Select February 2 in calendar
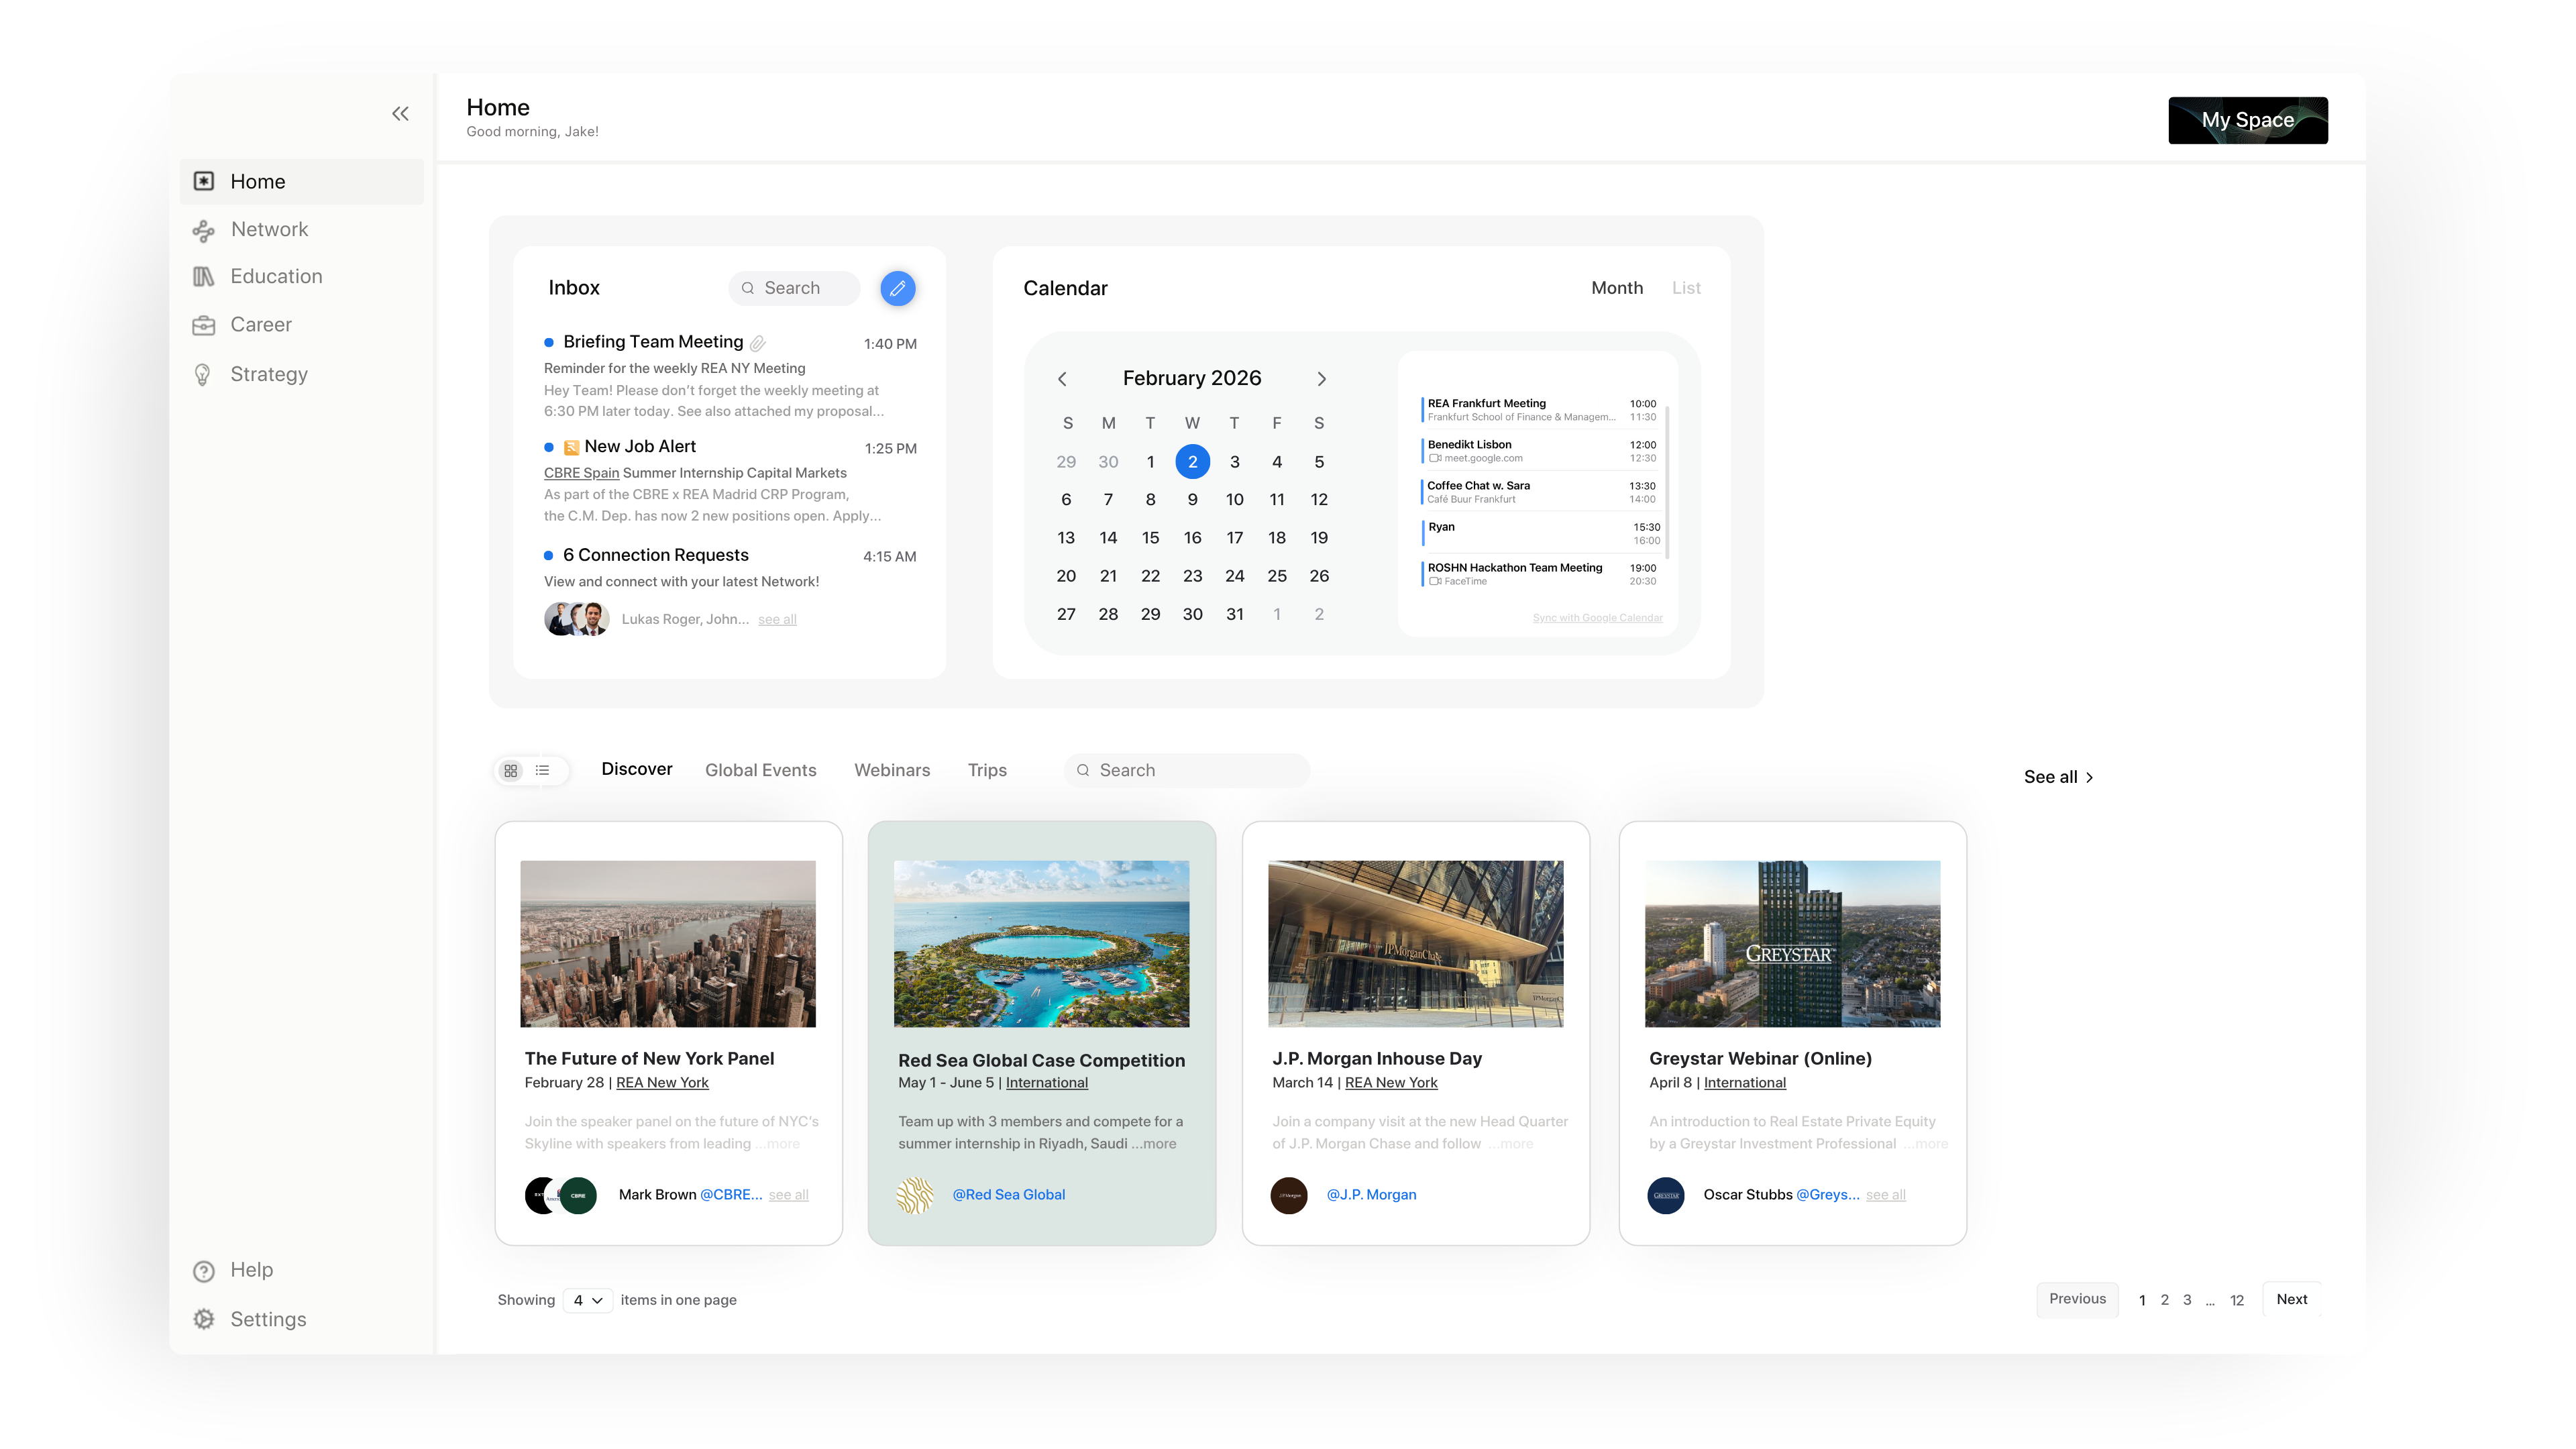 click(x=1192, y=461)
